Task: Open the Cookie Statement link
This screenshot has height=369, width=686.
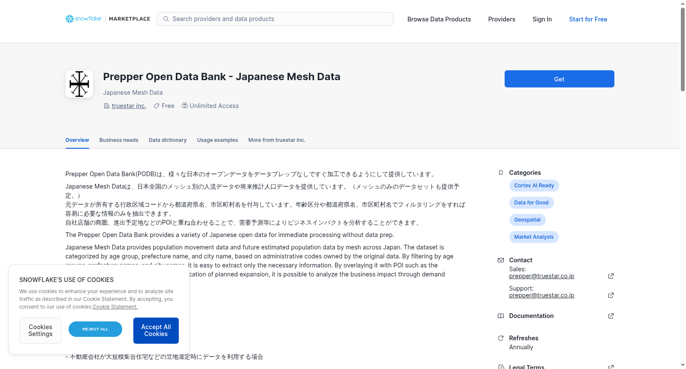Action: pyautogui.click(x=115, y=307)
